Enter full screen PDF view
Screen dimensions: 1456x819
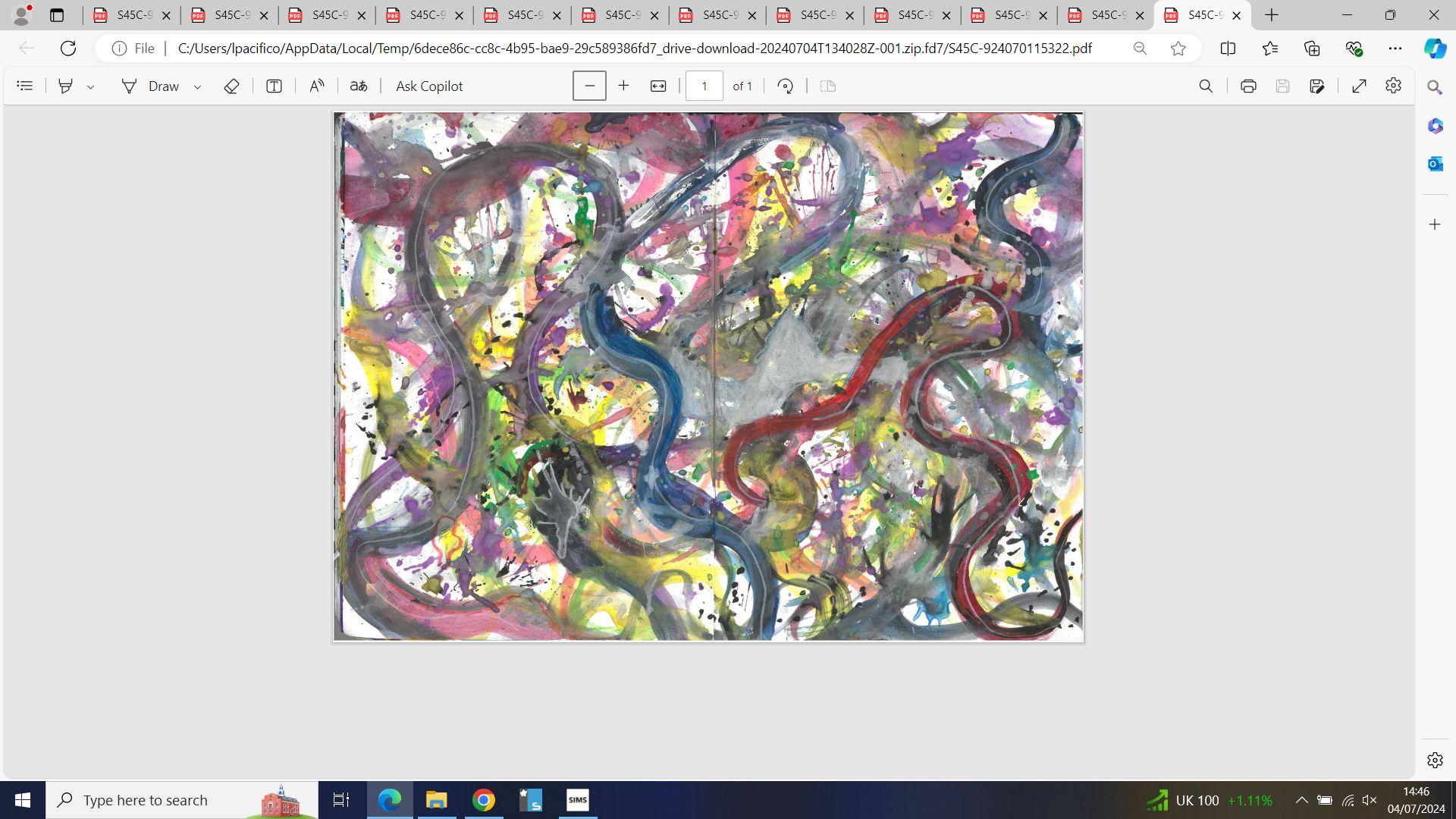1359,86
